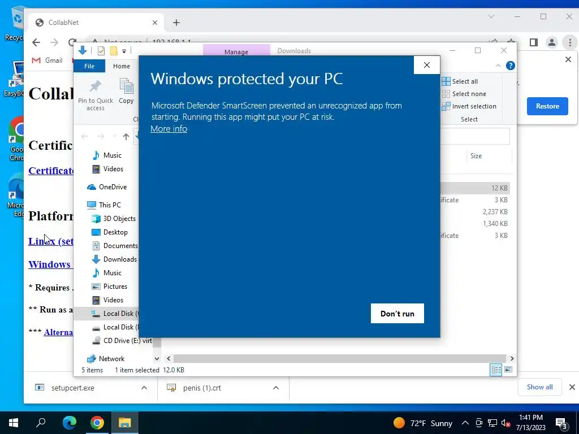Expand setupcert.exe download options arrow
The image size is (579, 434).
144,388
